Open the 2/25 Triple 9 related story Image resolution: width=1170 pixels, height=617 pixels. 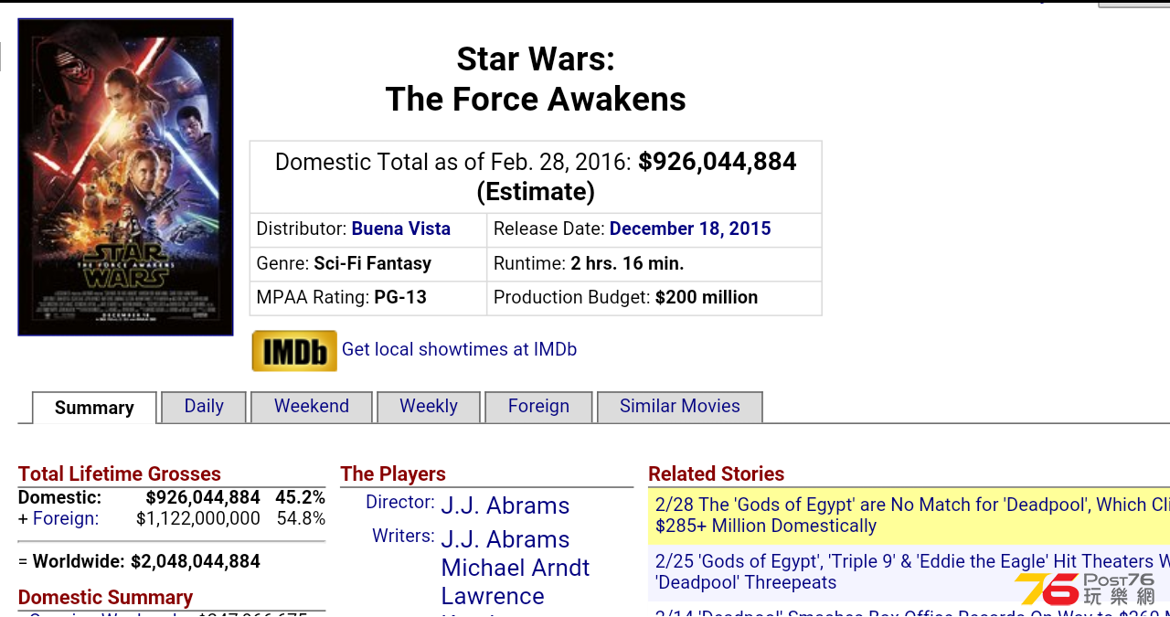tap(912, 571)
